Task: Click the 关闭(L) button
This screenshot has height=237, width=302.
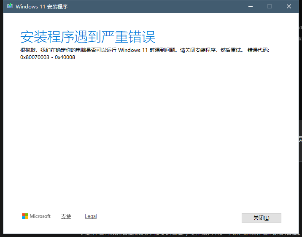Action: point(262,218)
